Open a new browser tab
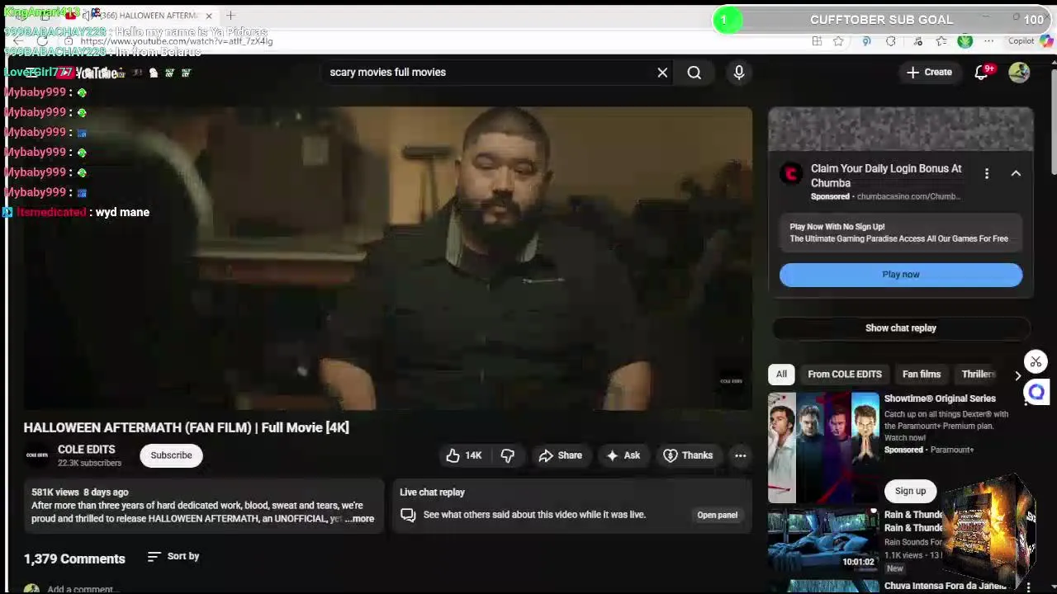 coord(230,16)
